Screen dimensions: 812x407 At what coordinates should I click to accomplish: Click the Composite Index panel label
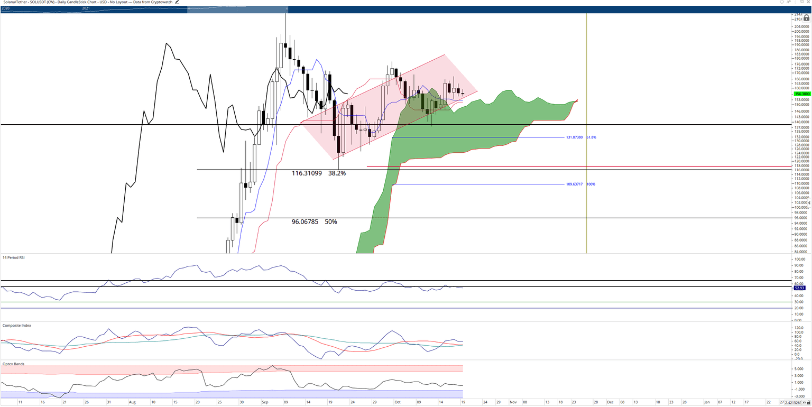(17, 326)
